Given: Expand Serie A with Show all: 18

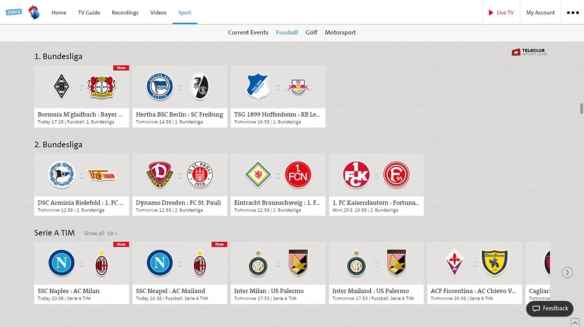Looking at the screenshot, I should click(x=100, y=234).
